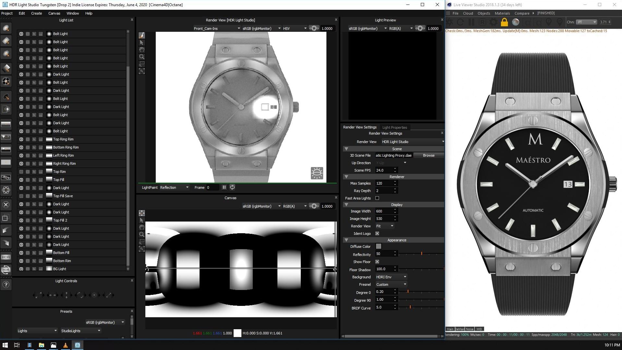
Task: Uncheck the Ident Logo checkbox
Action: pyautogui.click(x=377, y=233)
